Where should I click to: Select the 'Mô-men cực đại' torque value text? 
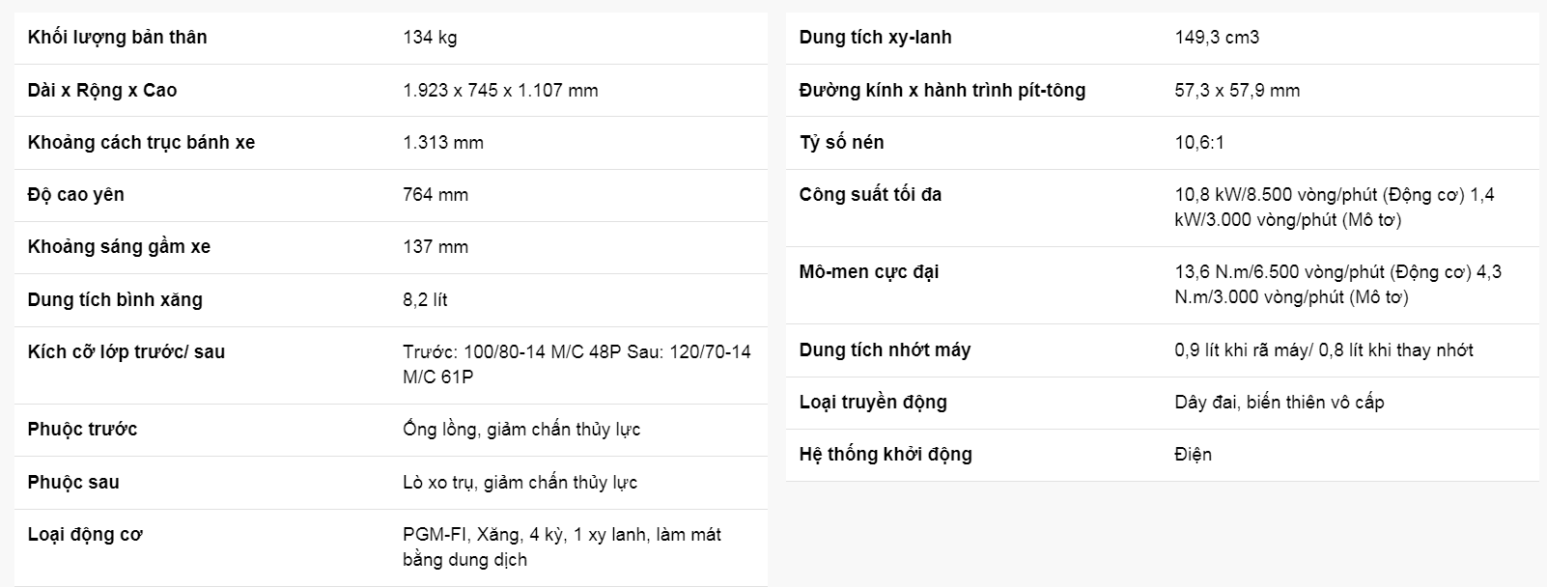[x=1338, y=284]
